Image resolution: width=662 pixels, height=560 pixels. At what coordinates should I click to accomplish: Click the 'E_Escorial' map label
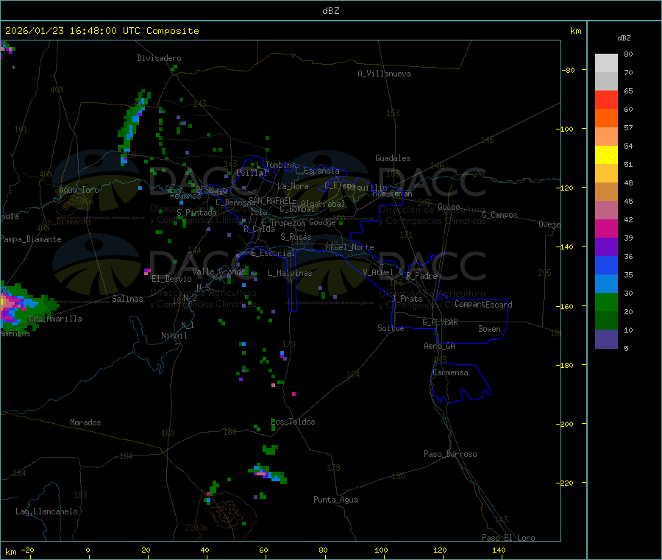click(273, 253)
